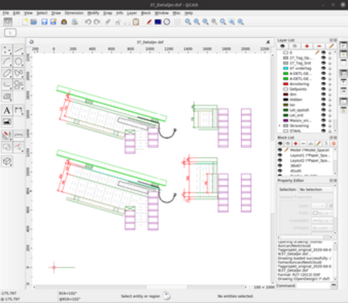Viewport: 348px width, 303px height.
Task: Click the Undo arrow icon
Action: [88, 22]
